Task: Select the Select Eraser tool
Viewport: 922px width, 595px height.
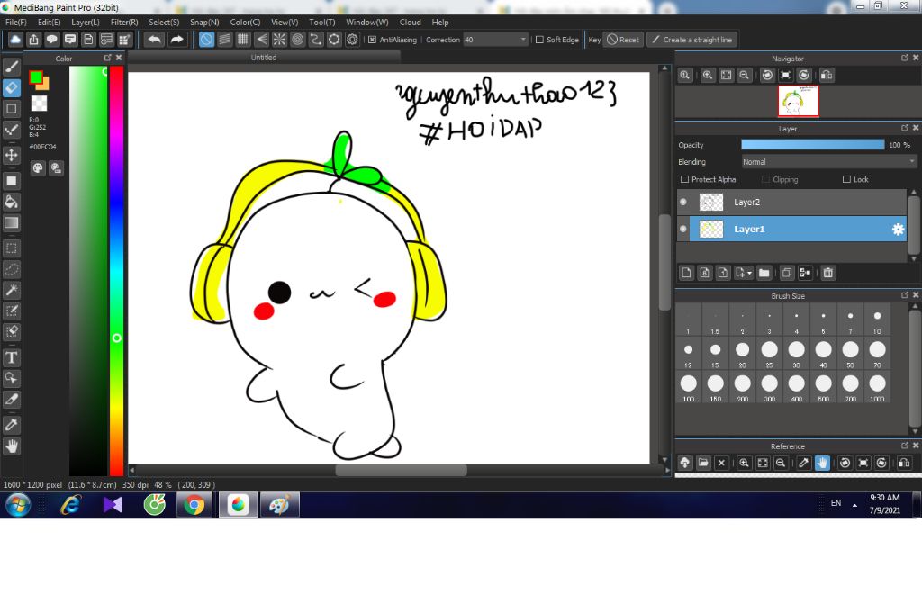Action: click(x=11, y=331)
